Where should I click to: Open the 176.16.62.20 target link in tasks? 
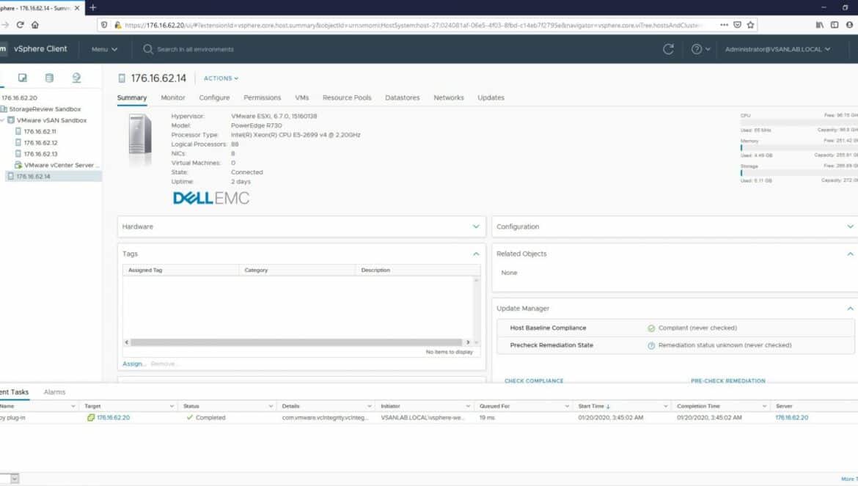[x=113, y=418]
